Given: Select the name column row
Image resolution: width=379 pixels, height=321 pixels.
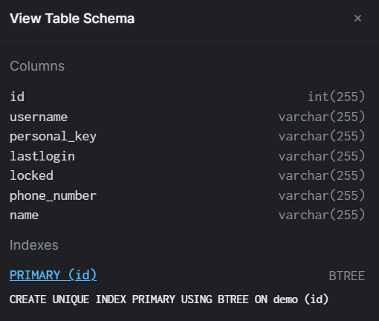Looking at the screenshot, I should pos(187,215).
